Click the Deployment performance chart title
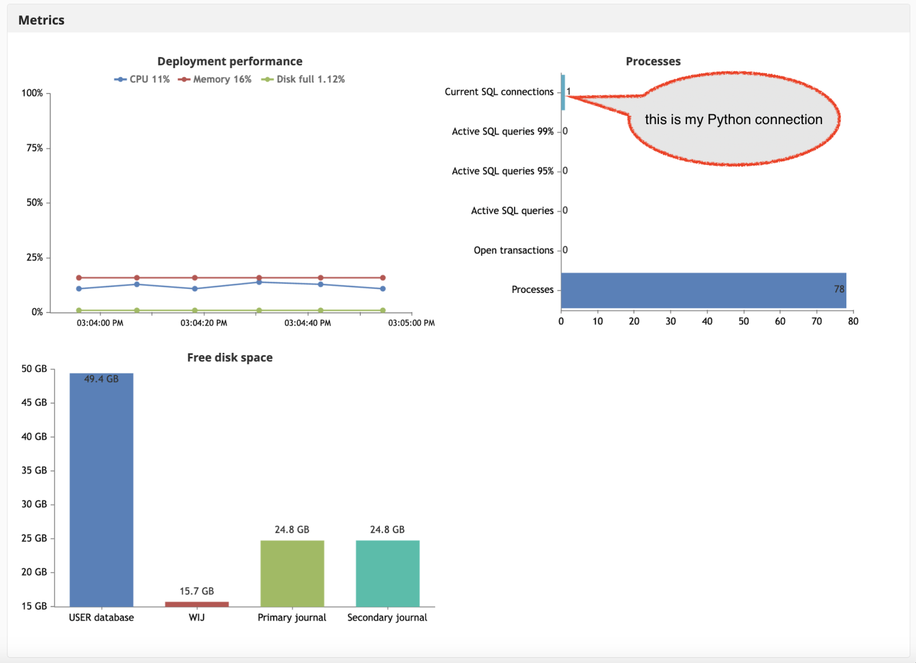 coord(230,61)
